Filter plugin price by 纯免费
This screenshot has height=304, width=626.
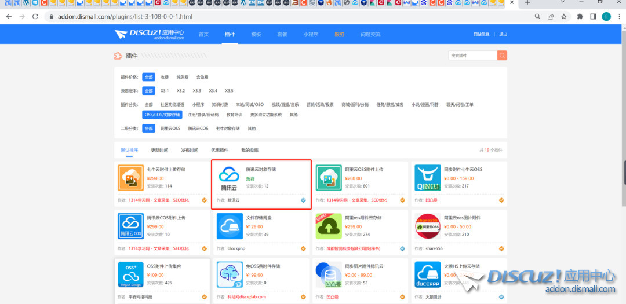(183, 77)
